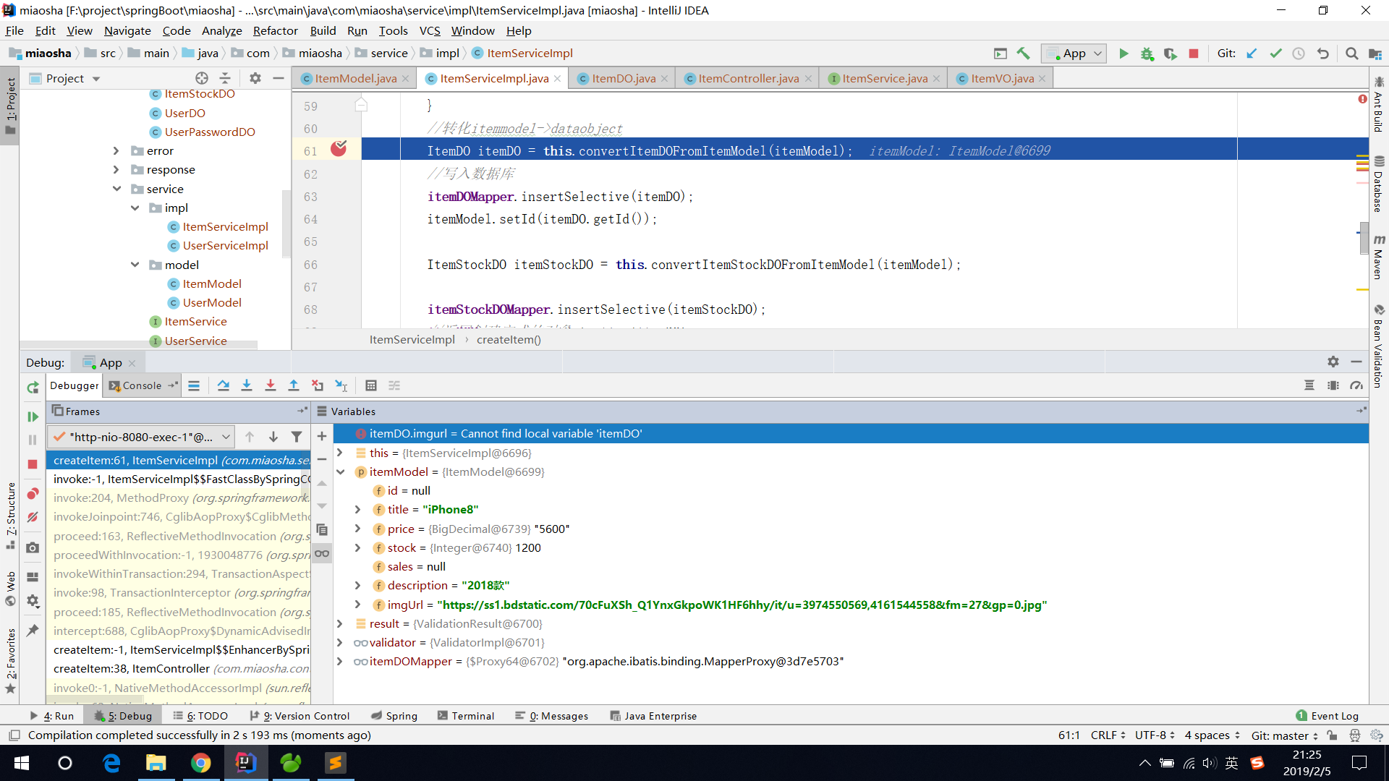The width and height of the screenshot is (1389, 781).
Task: Open View Breakpoints icon
Action: 33,494
